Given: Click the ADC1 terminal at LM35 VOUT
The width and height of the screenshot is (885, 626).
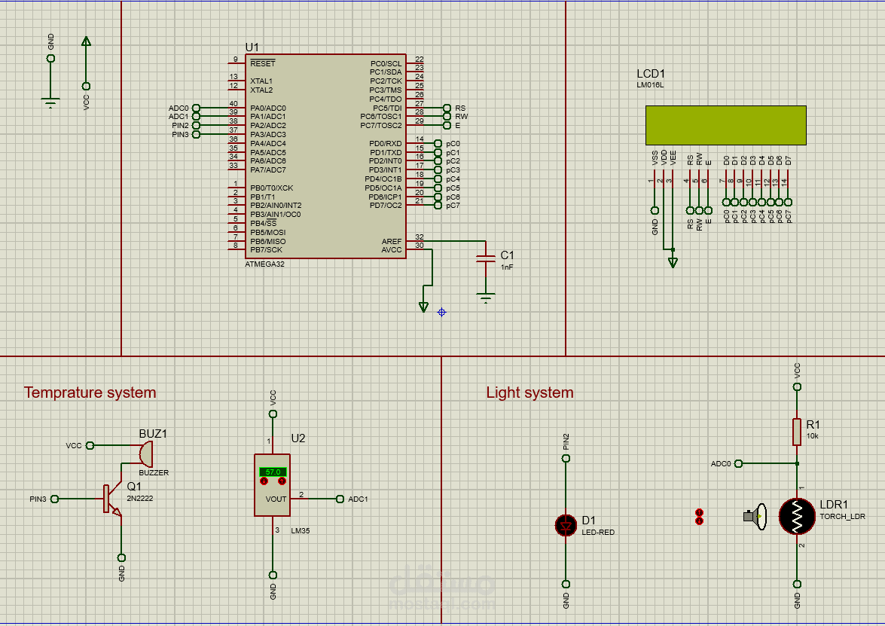Looking at the screenshot, I should 340,499.
